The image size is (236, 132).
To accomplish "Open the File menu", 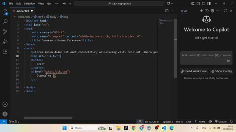I will tap(11, 4).
